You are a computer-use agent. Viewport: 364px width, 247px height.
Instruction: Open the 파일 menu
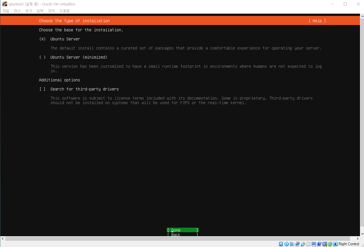(6, 11)
